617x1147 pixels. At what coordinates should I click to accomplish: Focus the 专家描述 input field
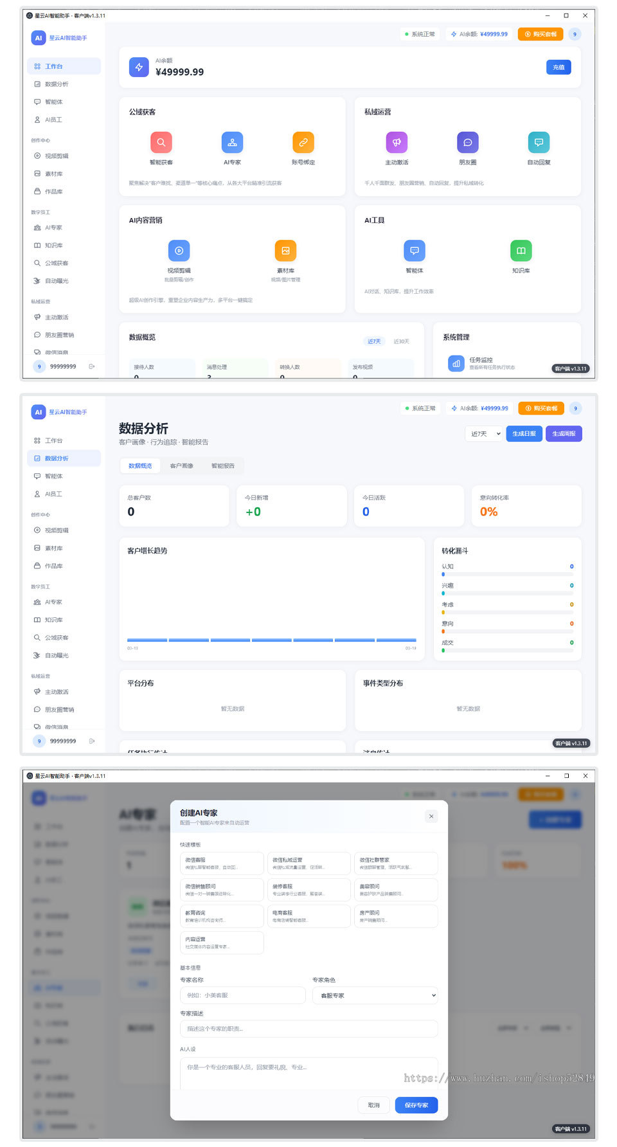(x=309, y=1029)
